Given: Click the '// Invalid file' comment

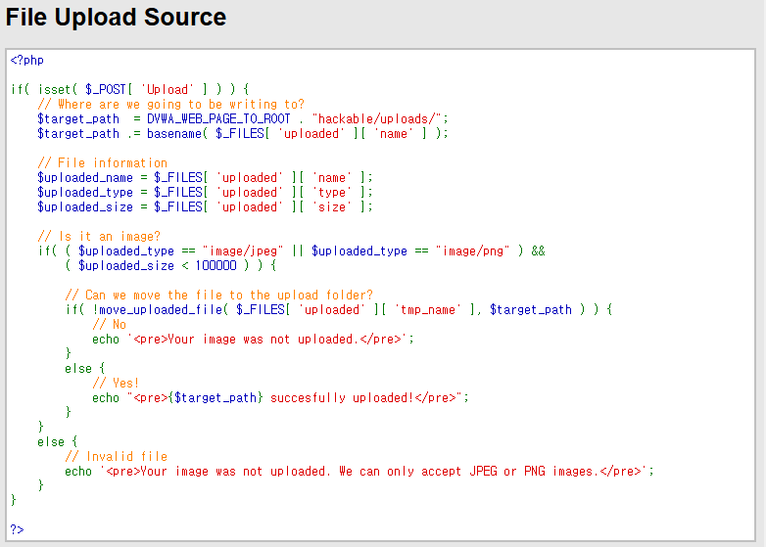Looking at the screenshot, I should click(117, 456).
